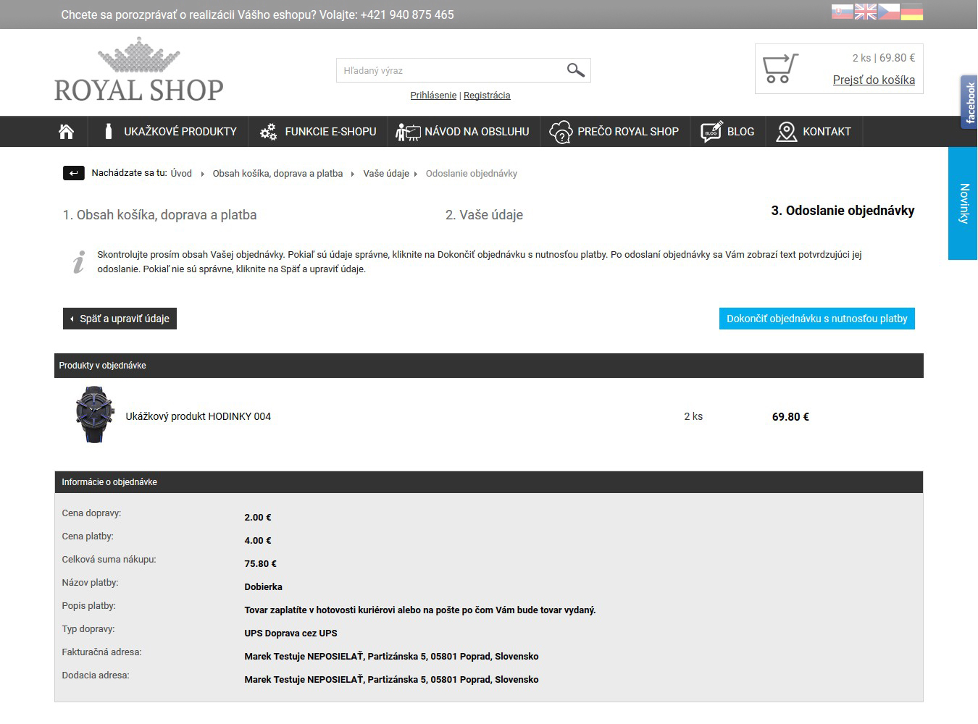Click the Prihlásenie login link
The height and width of the screenshot is (724, 978).
[433, 96]
